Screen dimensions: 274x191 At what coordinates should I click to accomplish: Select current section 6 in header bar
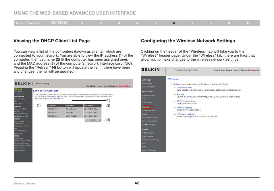click(174, 23)
